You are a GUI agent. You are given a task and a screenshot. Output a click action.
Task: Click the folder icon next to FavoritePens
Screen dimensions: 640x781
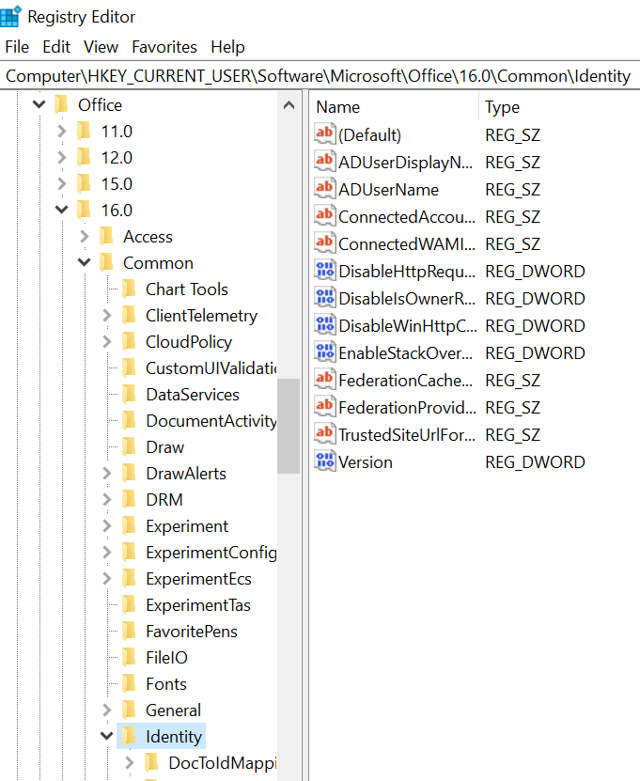pyautogui.click(x=129, y=632)
